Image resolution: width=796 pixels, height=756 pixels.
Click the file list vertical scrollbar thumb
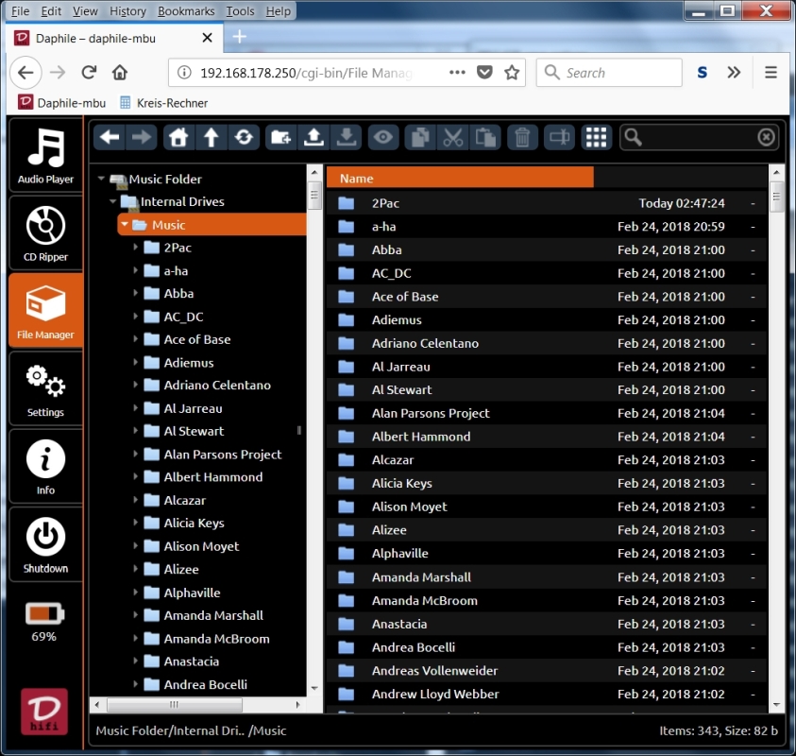point(776,196)
